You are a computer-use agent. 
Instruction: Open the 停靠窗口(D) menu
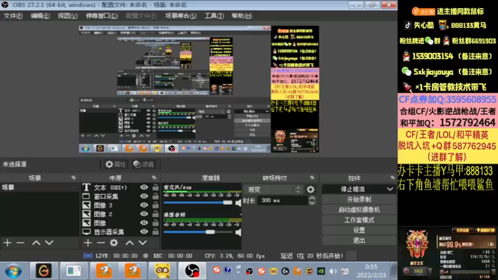[101, 16]
